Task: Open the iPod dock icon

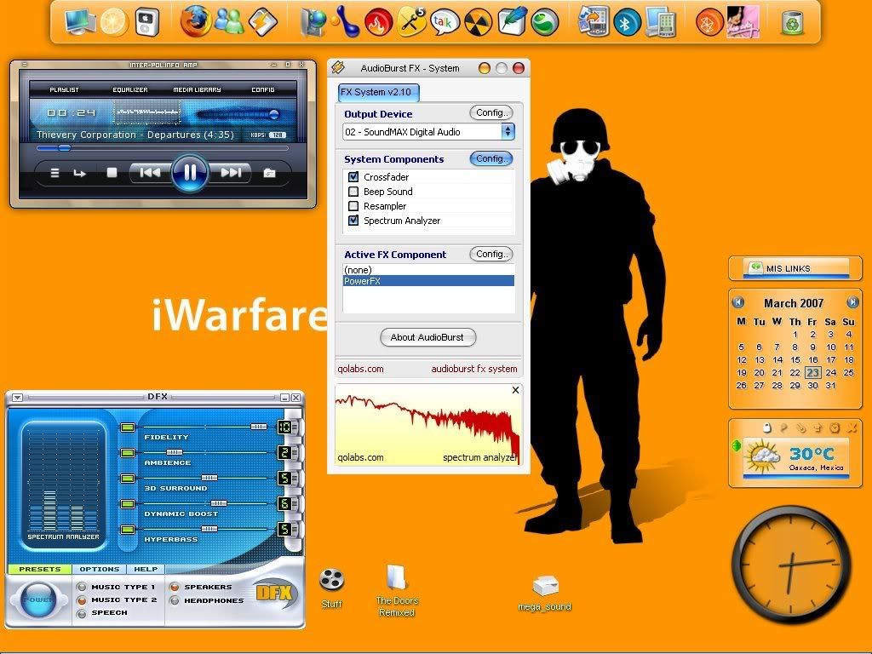Action: tap(146, 21)
